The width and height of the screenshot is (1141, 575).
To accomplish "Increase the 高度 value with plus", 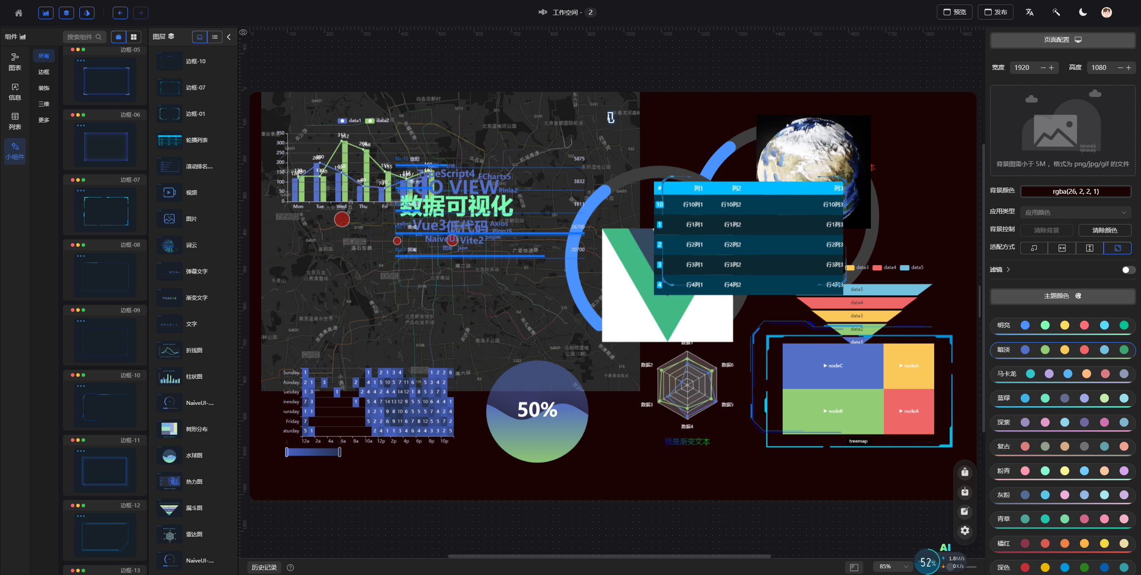I will 1129,68.
